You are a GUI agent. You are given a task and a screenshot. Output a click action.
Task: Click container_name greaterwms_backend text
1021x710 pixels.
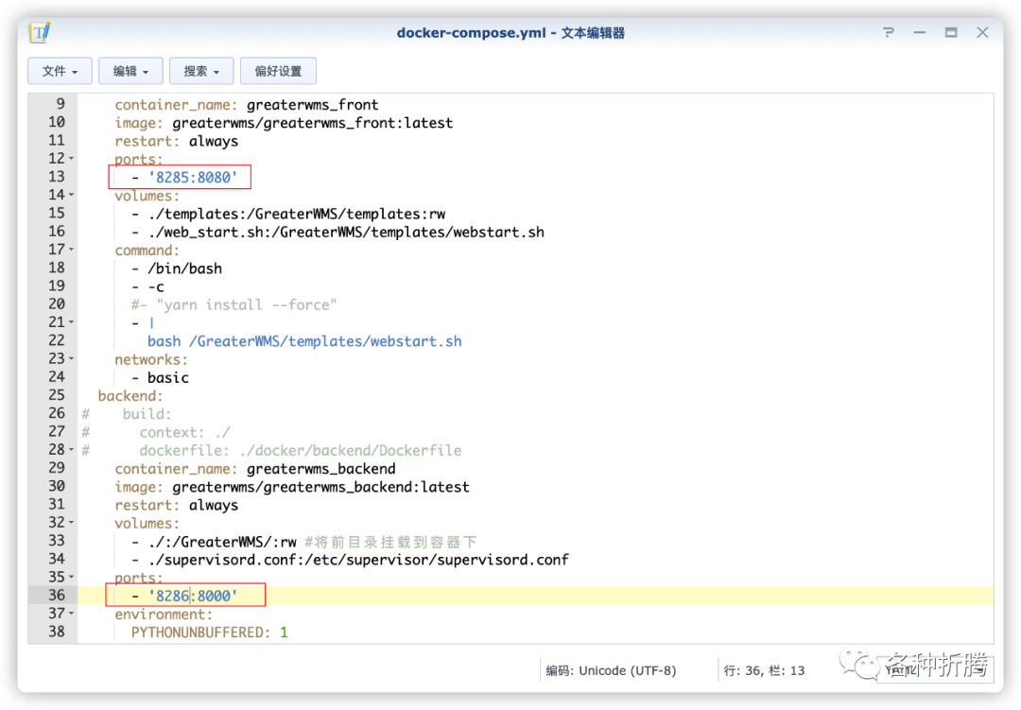pos(254,469)
